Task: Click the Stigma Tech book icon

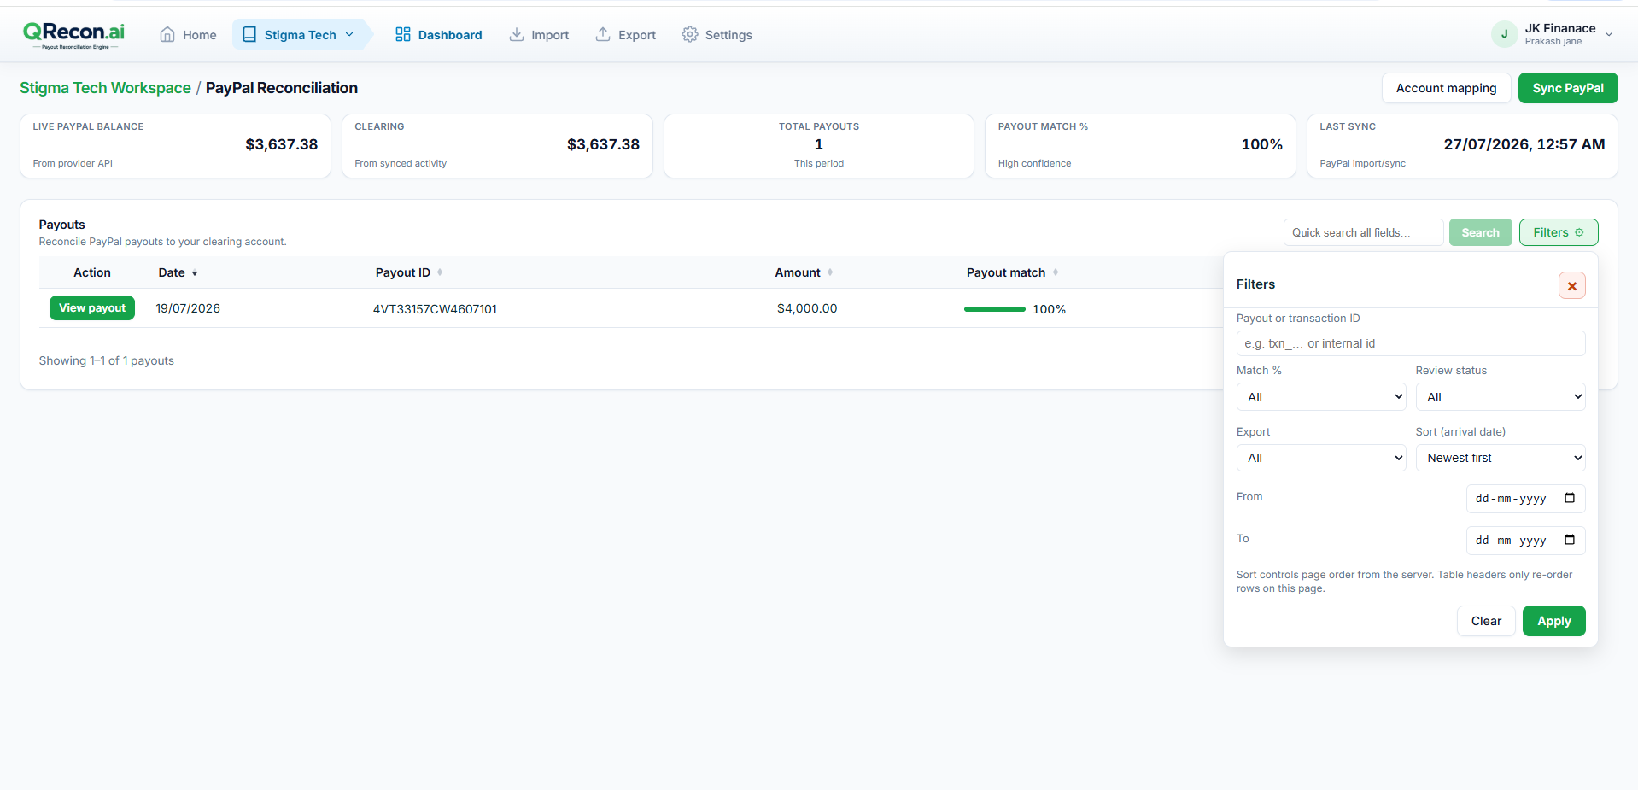Action: [249, 34]
